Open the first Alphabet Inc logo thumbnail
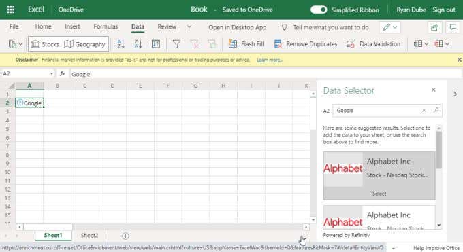Screen dimensions: 463x252 click(342, 168)
